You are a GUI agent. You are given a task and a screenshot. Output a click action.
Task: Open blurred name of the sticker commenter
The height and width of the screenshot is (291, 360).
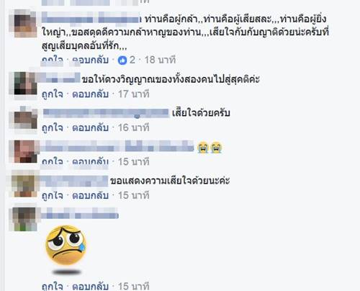point(80,213)
